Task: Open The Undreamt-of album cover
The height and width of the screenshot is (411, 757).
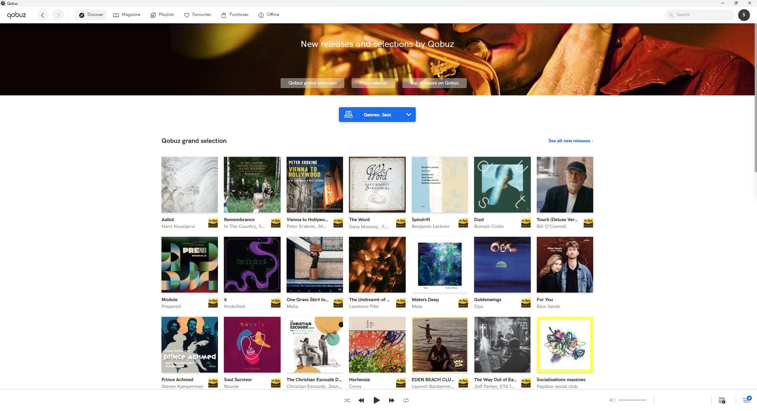Action: (x=377, y=265)
